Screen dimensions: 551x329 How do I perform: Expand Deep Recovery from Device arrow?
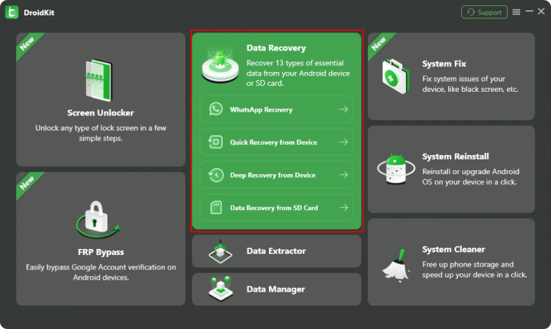click(343, 176)
